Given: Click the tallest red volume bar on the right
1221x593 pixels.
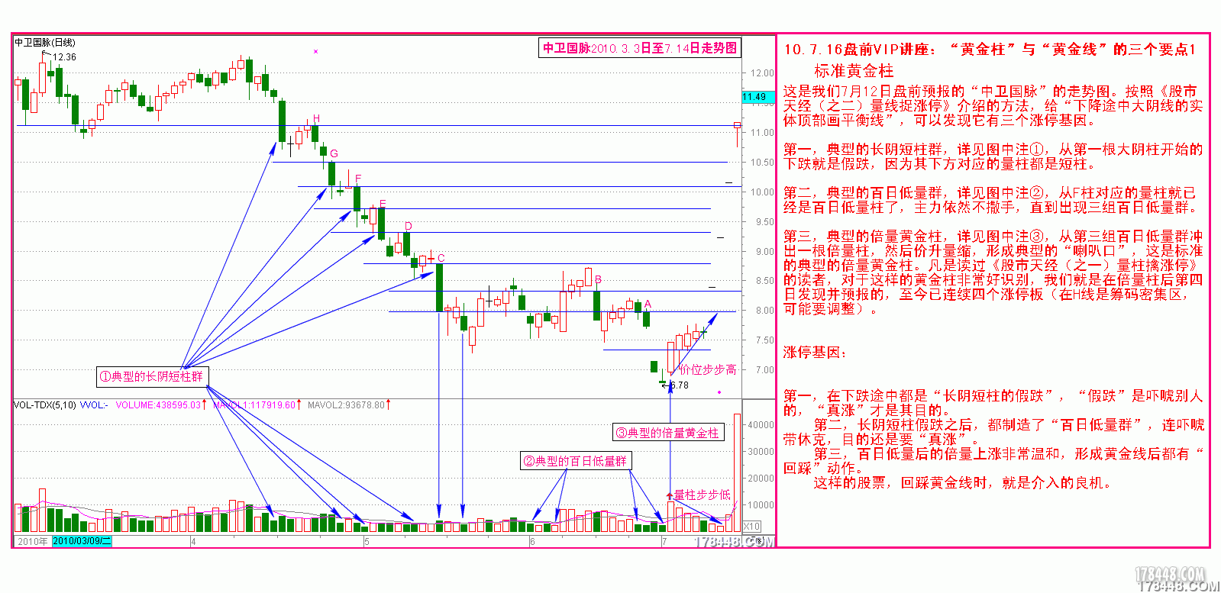Looking at the screenshot, I should [737, 472].
